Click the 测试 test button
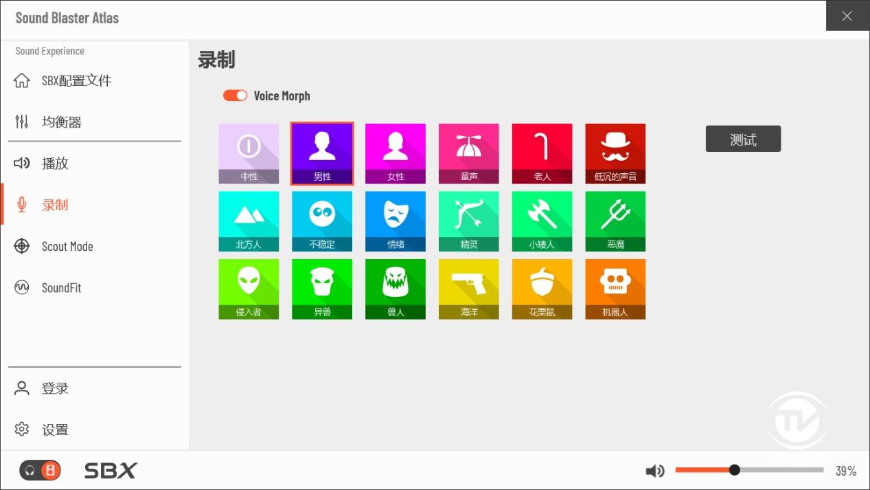Image resolution: width=870 pixels, height=490 pixels. click(x=743, y=139)
